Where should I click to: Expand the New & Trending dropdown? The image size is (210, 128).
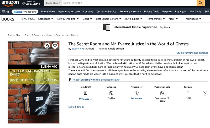[x=68, y=19]
